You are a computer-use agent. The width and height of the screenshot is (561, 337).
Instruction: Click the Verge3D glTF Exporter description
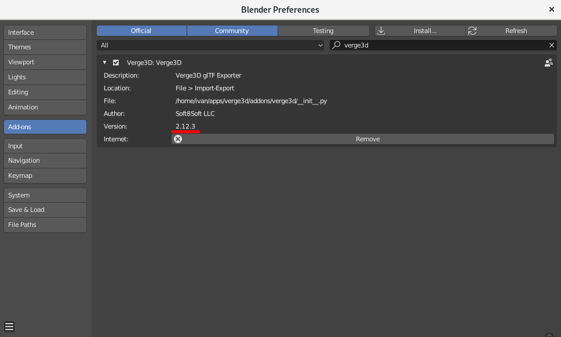tap(208, 75)
